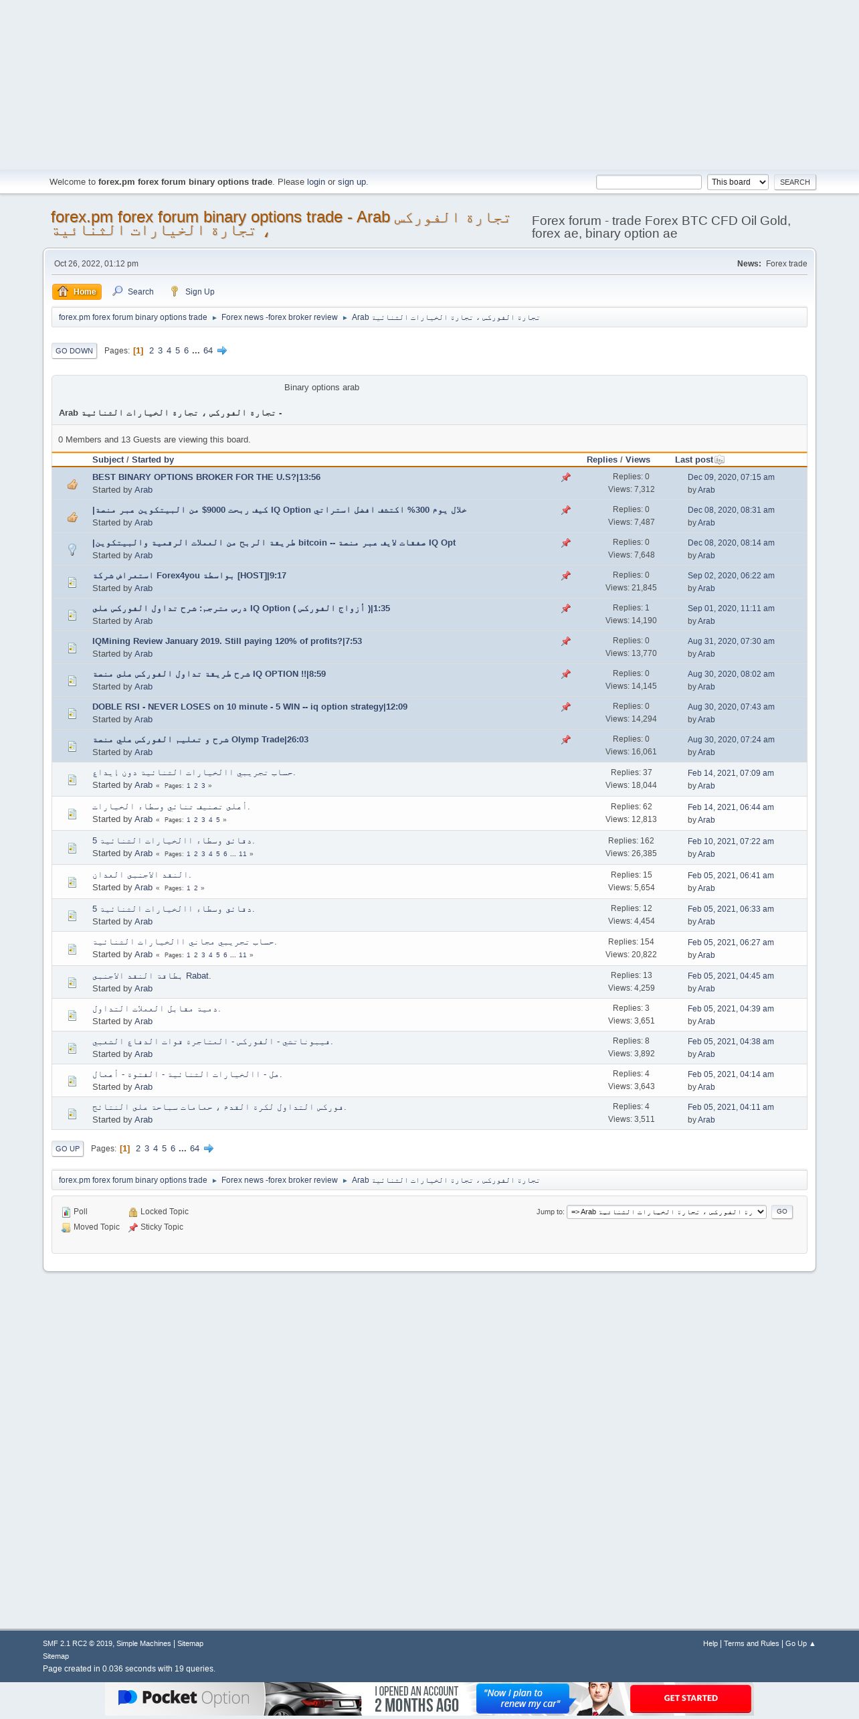The width and height of the screenshot is (859, 1719).
Task: Follow the sign up link in welcome text
Action: coord(352,182)
